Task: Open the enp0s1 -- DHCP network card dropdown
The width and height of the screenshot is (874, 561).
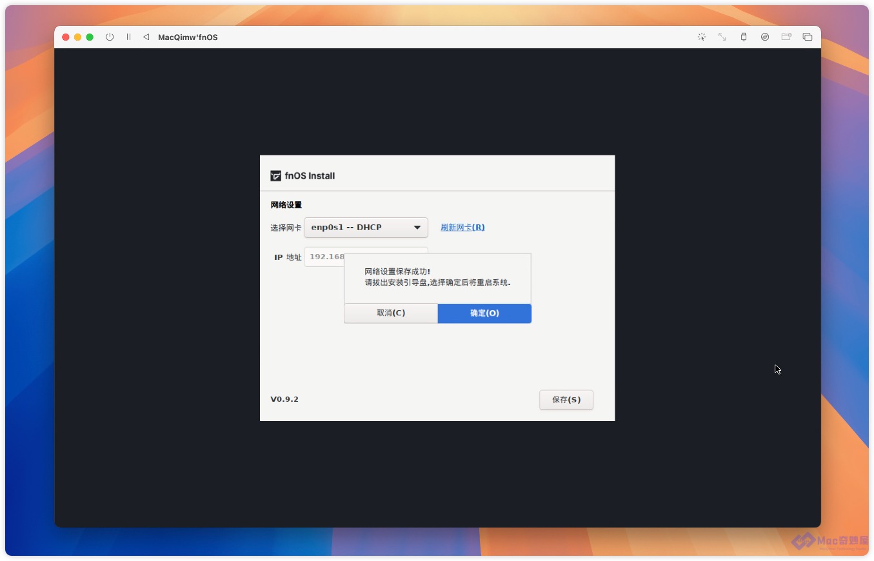Action: 366,228
